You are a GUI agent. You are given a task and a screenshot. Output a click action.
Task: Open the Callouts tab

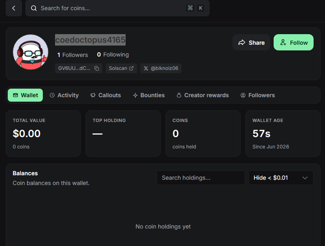tap(106, 95)
